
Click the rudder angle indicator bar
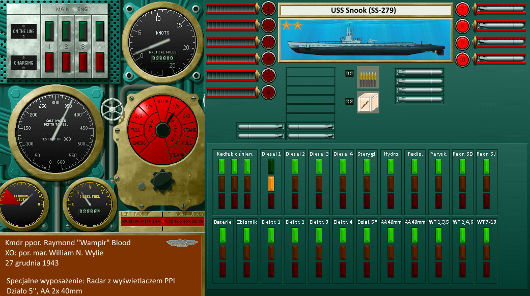coord(162,221)
